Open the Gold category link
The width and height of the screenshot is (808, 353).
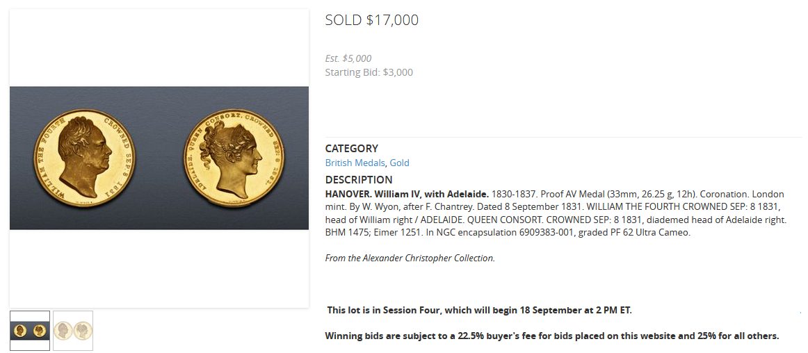(399, 163)
